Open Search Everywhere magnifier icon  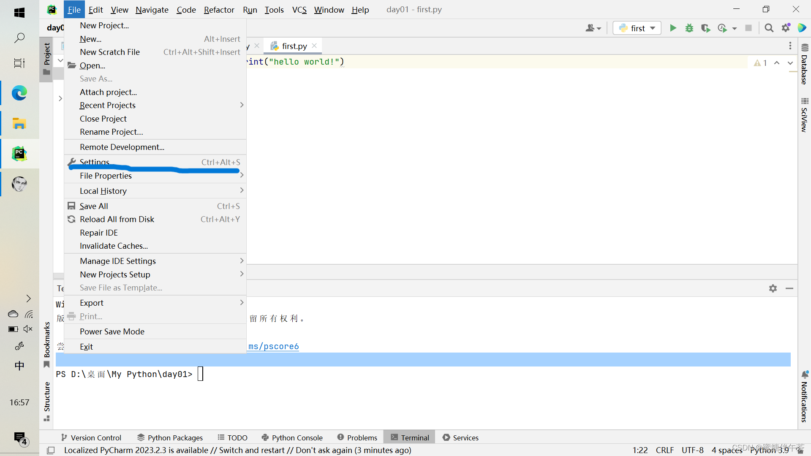(x=769, y=28)
